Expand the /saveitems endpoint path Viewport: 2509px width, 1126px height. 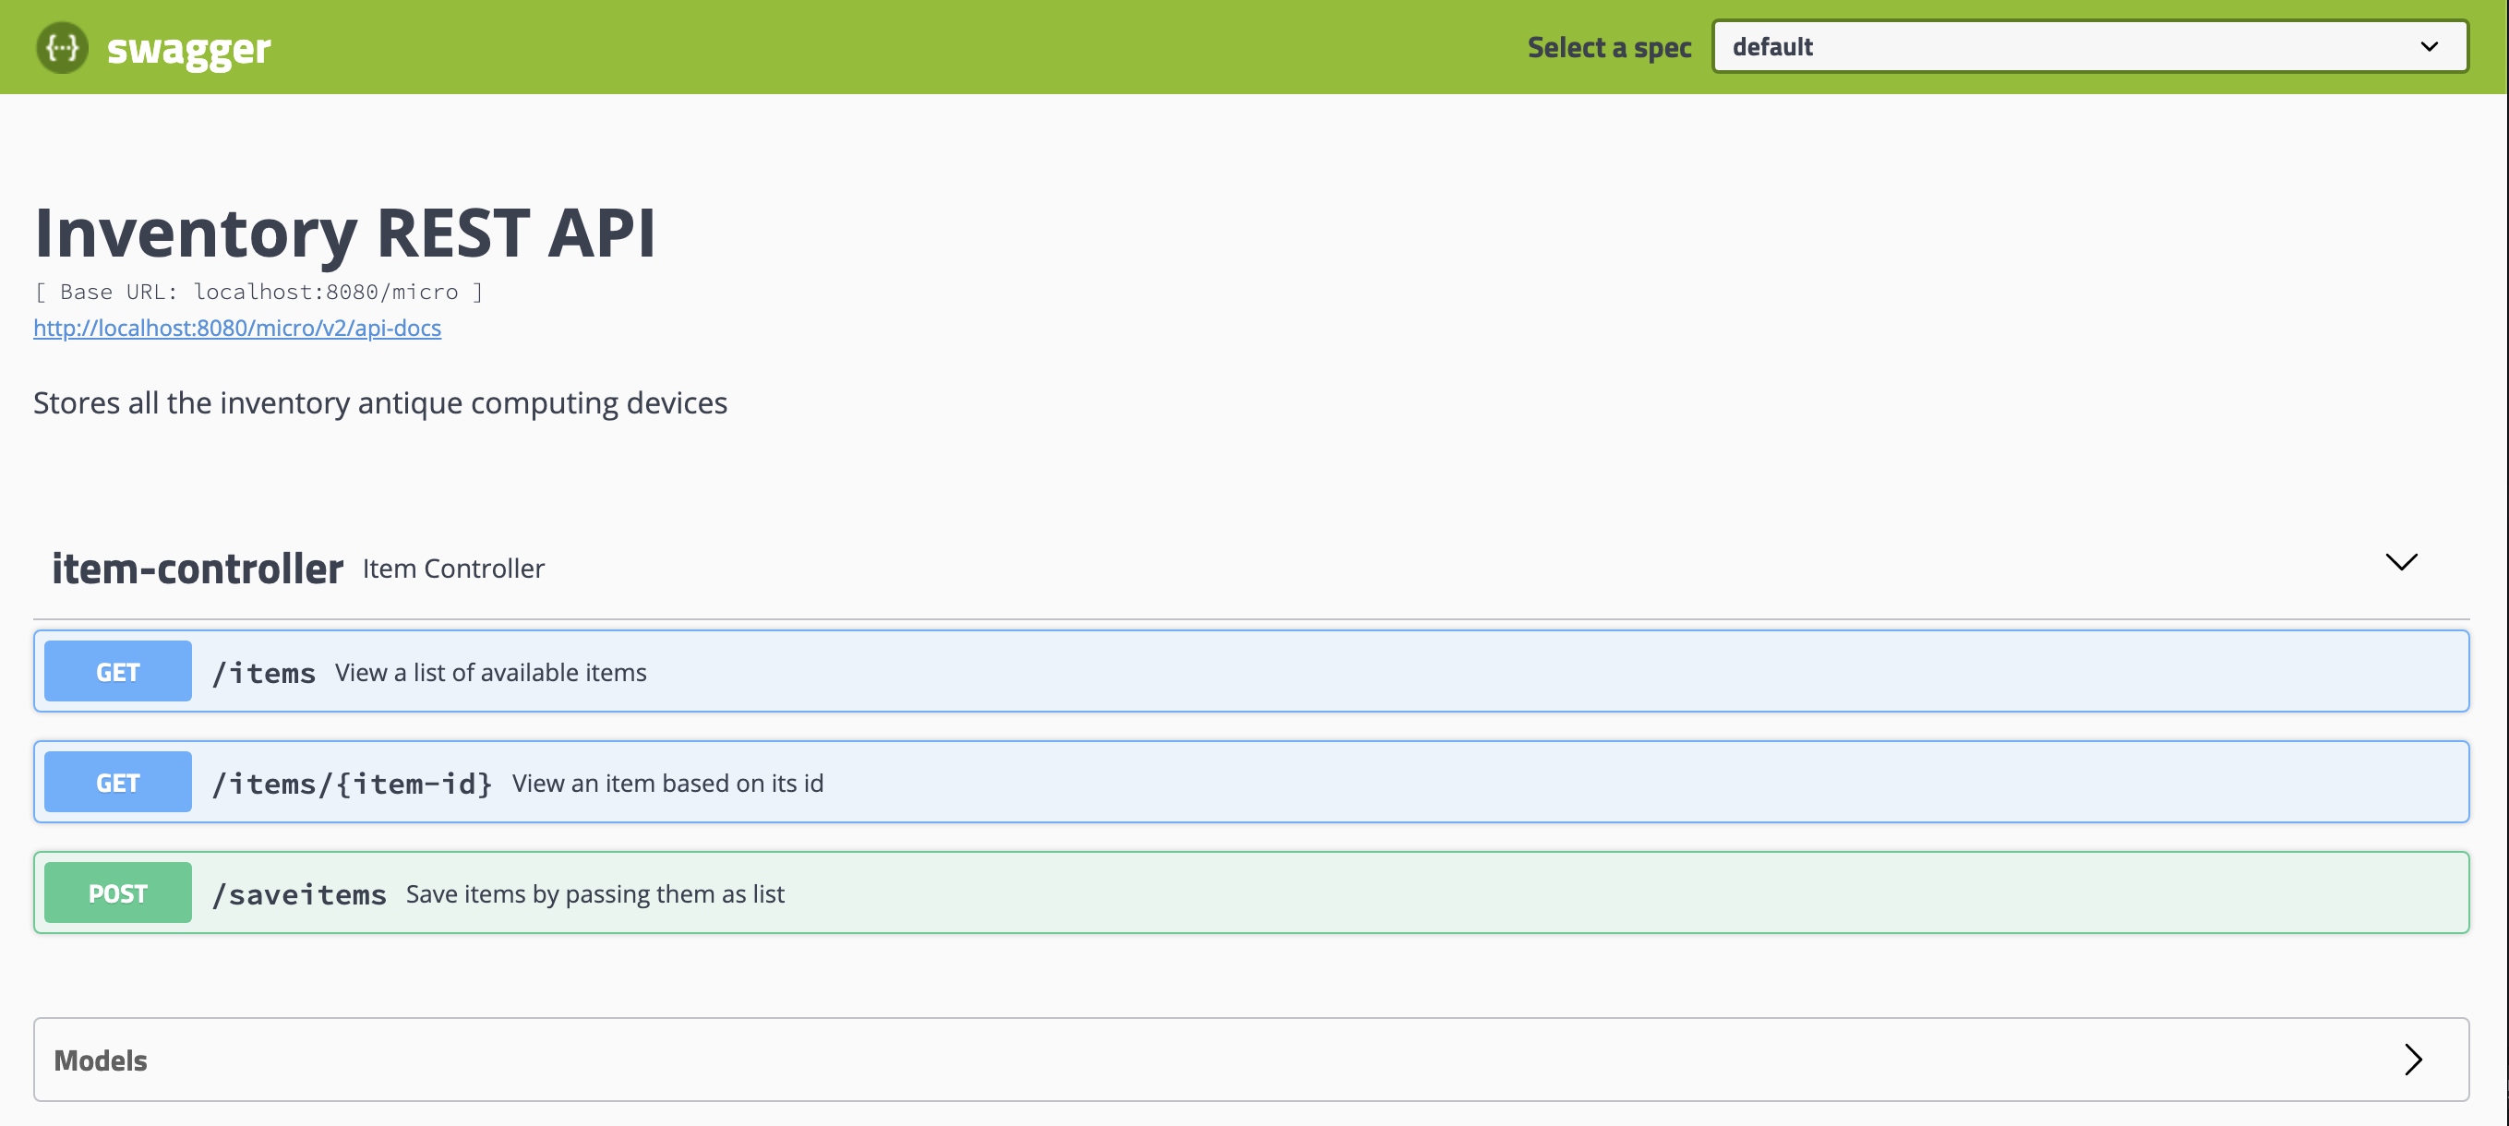click(x=299, y=895)
